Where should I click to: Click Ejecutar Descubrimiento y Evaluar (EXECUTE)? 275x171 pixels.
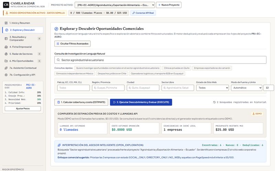click(141, 102)
